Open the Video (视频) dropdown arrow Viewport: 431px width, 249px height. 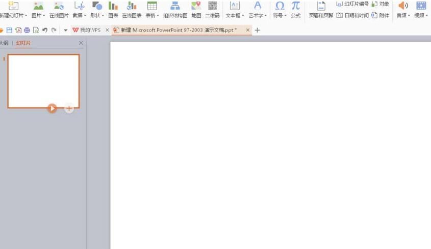tap(427, 16)
